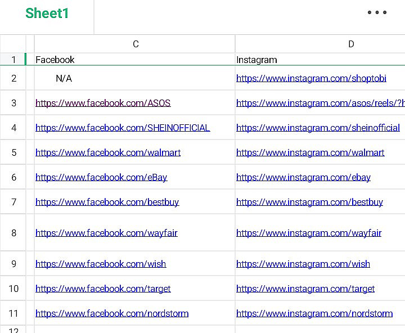The image size is (405, 333).
Task: Select row 11 header
Action: 13,313
